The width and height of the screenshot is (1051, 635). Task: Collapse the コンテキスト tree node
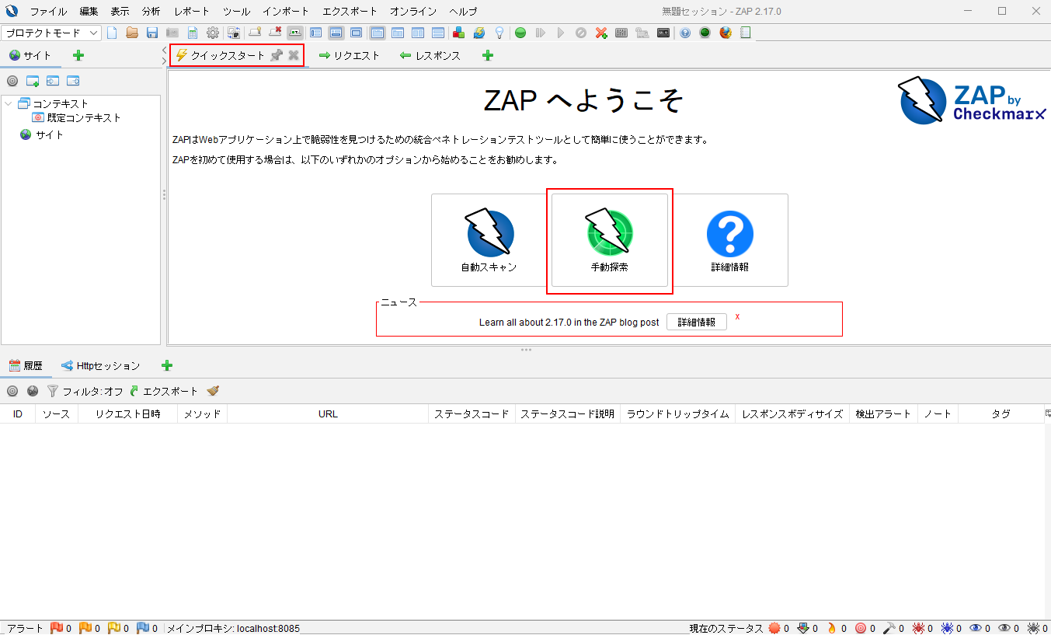(x=9, y=103)
